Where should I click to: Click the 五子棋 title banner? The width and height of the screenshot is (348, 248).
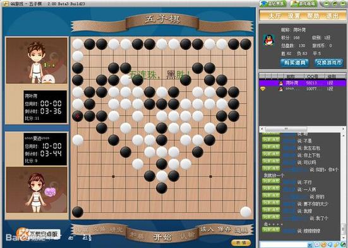(162, 20)
